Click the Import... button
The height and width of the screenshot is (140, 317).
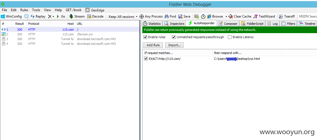coord(174,45)
